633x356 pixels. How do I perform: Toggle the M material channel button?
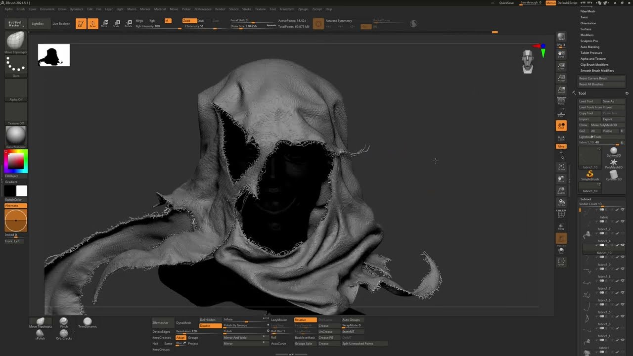click(167, 21)
